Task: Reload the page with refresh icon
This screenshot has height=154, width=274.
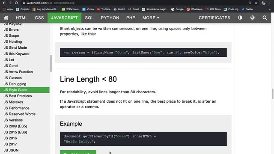Action: [x=16, y=3]
